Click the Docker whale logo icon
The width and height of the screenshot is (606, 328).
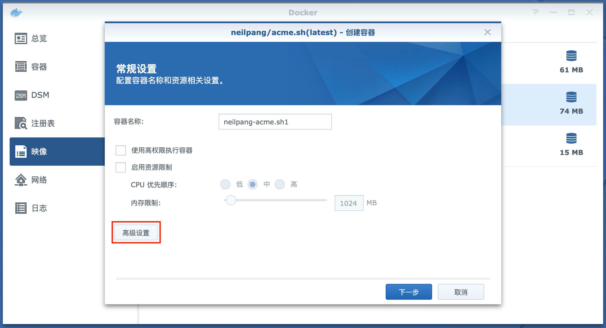pos(16,12)
